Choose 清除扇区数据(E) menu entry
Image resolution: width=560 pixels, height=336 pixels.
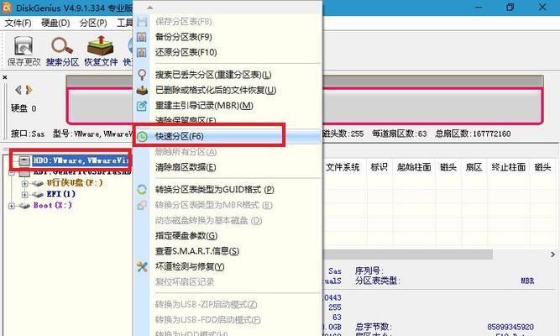186,167
